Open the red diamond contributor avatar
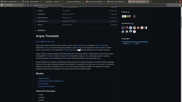The height and width of the screenshot is (102, 182). pos(138,28)
